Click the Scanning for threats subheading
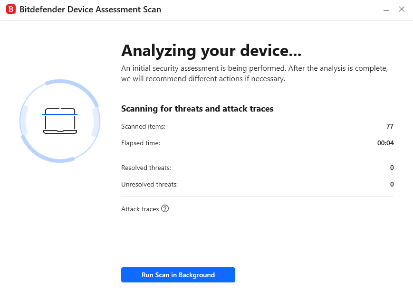 click(x=197, y=109)
